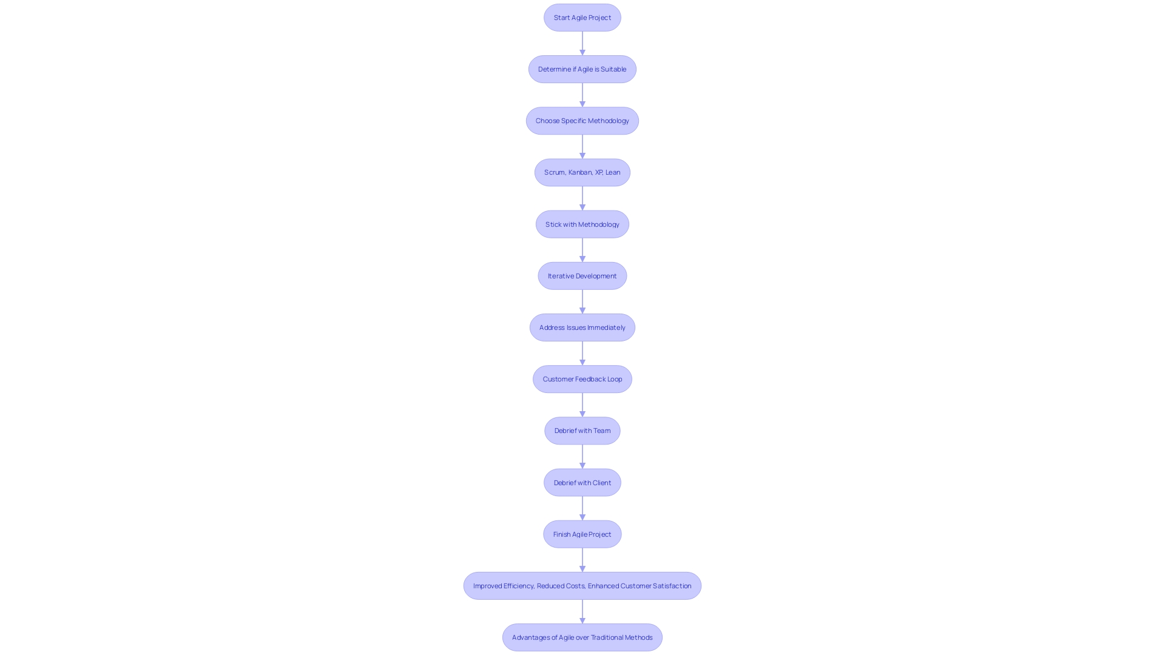Click the Choose Specific Methodology node
This screenshot has height=655, width=1165.
pyautogui.click(x=582, y=120)
